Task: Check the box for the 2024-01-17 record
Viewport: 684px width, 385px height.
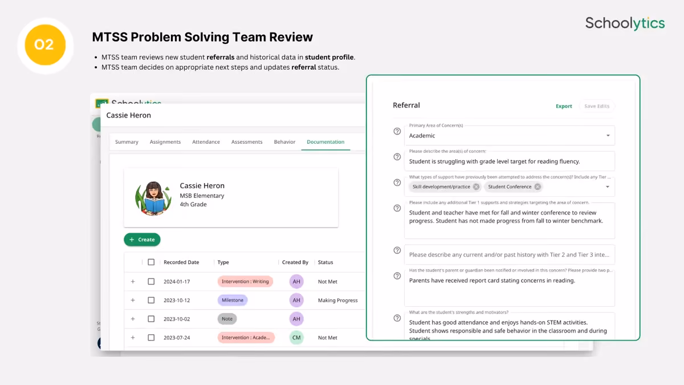Action: point(151,281)
